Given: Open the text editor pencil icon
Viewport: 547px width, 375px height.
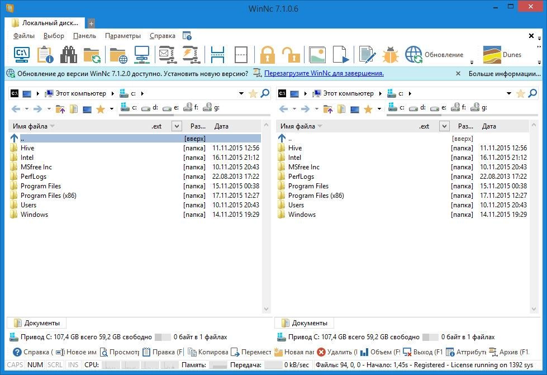Looking at the screenshot, I should click(367, 55).
